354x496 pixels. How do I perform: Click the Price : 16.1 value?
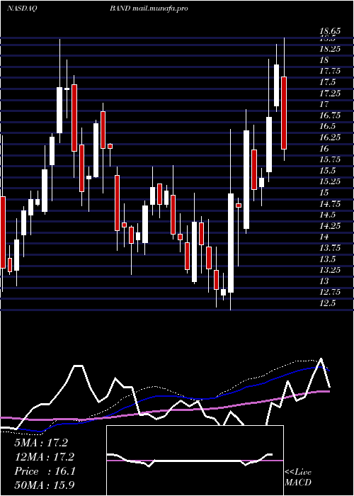click(44, 471)
